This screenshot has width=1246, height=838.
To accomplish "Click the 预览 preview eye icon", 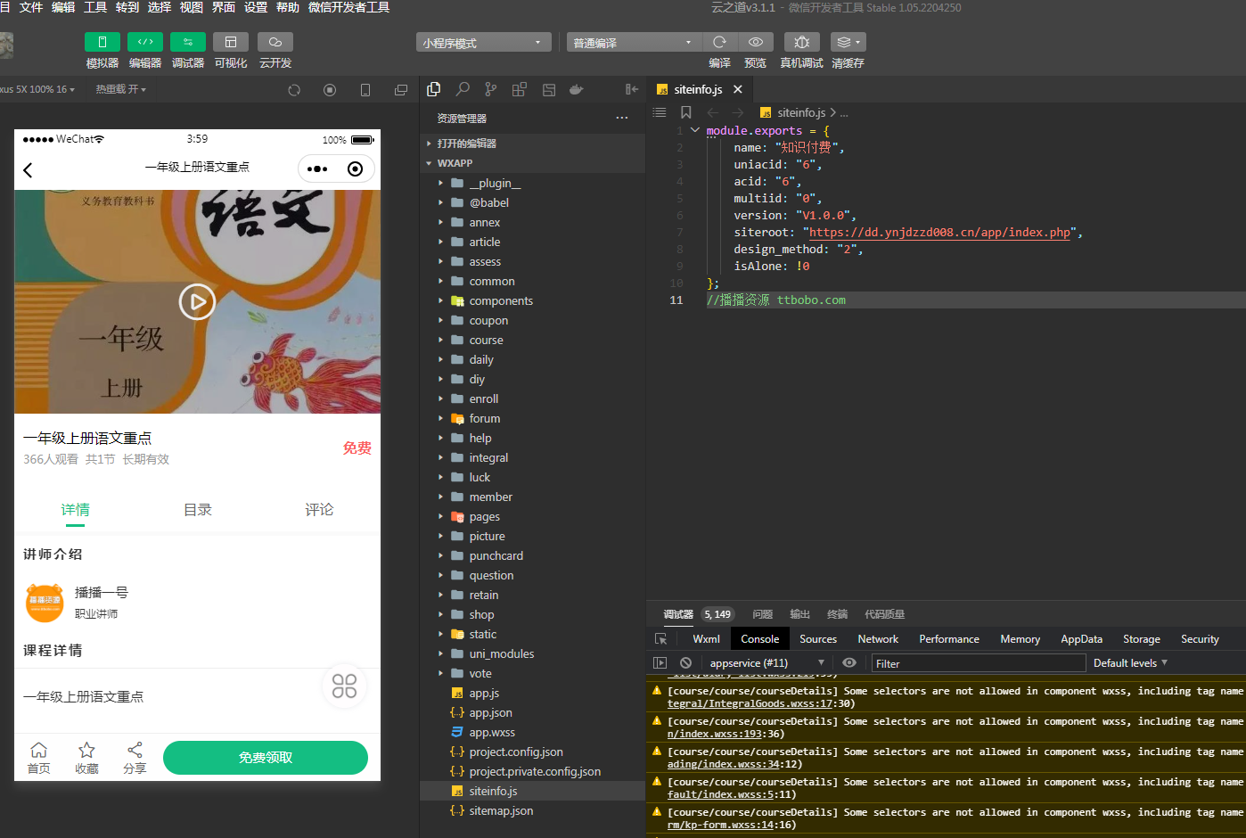I will click(756, 42).
